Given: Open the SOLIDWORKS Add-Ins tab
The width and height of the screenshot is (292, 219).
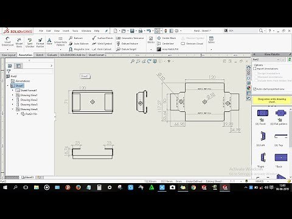Looking at the screenshot, I should click(x=72, y=55).
